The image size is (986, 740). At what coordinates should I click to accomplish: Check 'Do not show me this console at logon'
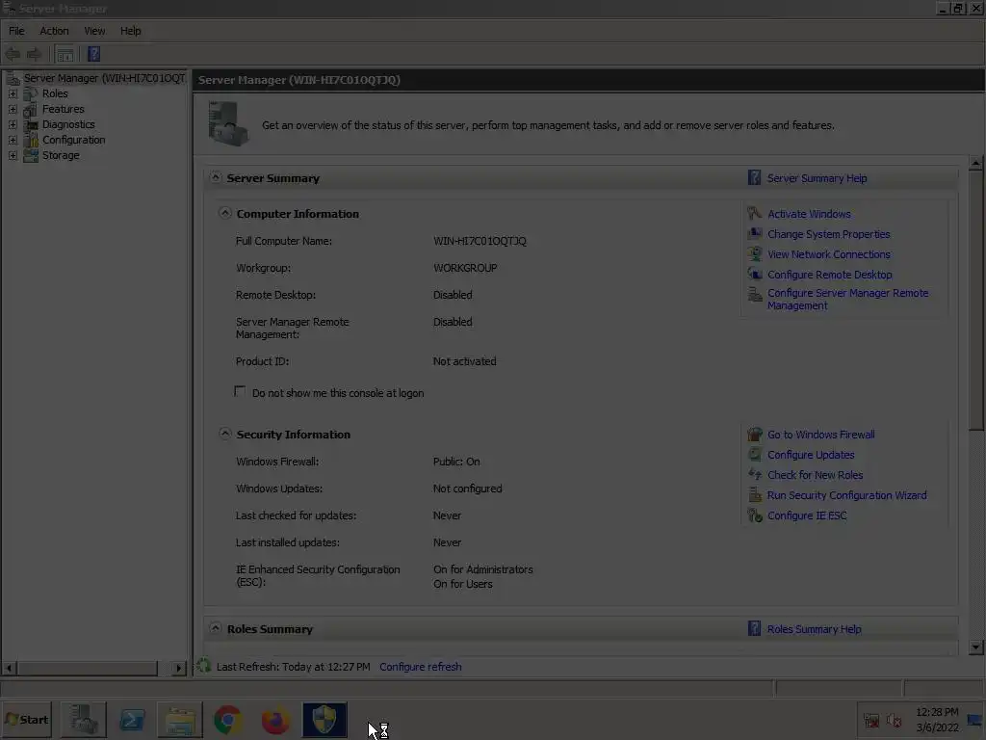[240, 391]
